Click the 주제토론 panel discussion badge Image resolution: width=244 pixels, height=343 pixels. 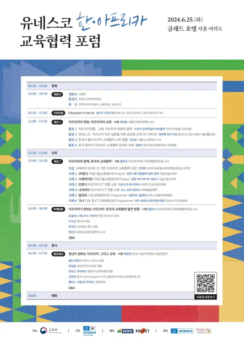tap(57, 209)
